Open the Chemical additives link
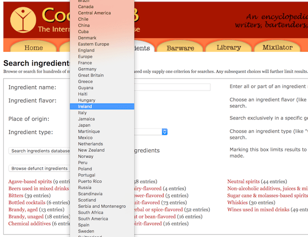 29,224
